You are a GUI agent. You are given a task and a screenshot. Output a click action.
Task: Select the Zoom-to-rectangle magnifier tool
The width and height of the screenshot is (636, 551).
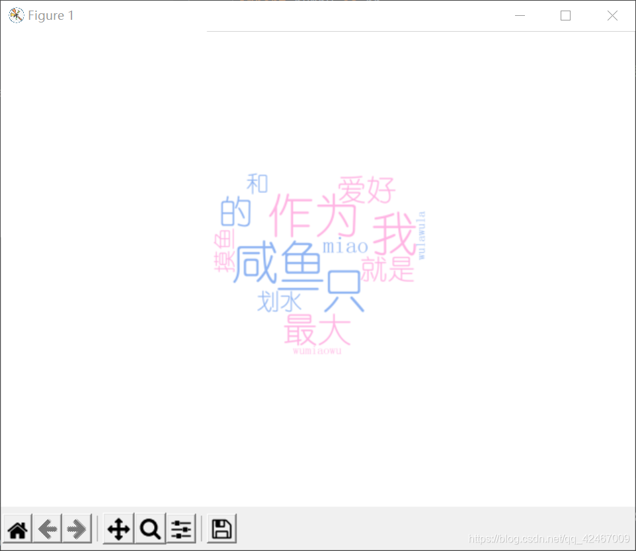click(x=150, y=529)
